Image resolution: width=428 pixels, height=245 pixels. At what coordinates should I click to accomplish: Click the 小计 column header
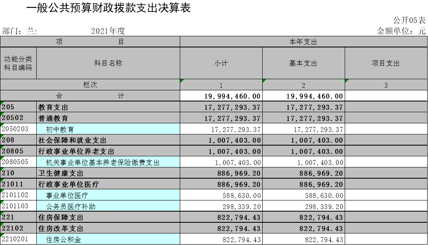pos(221,63)
